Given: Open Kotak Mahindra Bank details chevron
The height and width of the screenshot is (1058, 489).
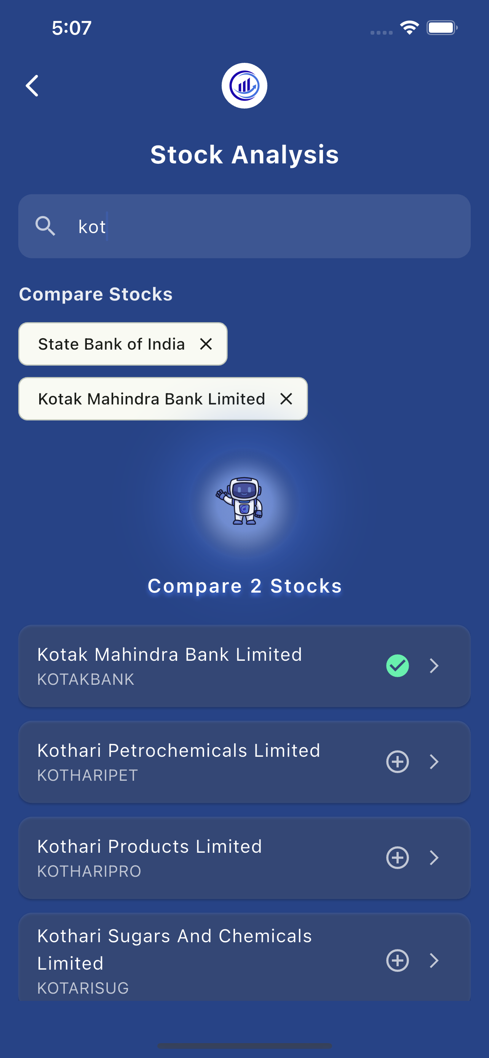Looking at the screenshot, I should [434, 666].
